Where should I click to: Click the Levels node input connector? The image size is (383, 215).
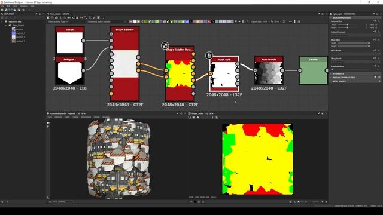300,70
